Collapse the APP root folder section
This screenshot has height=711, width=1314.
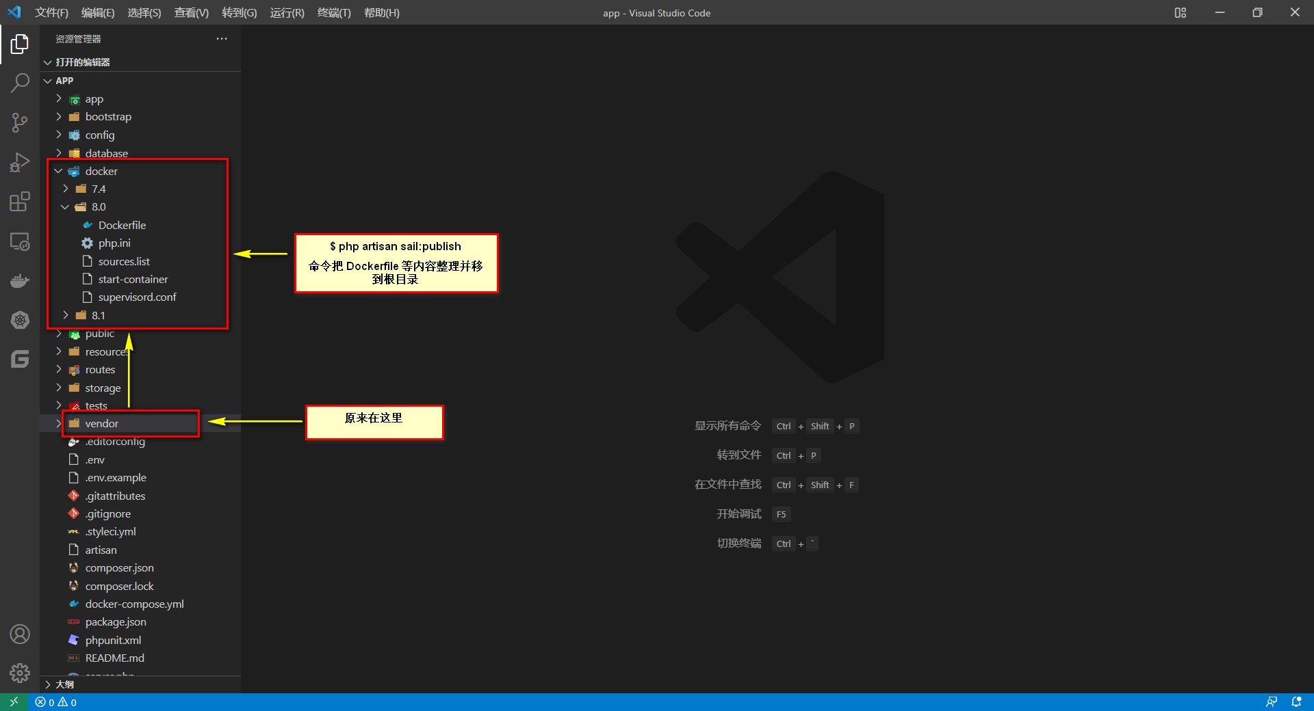point(140,81)
